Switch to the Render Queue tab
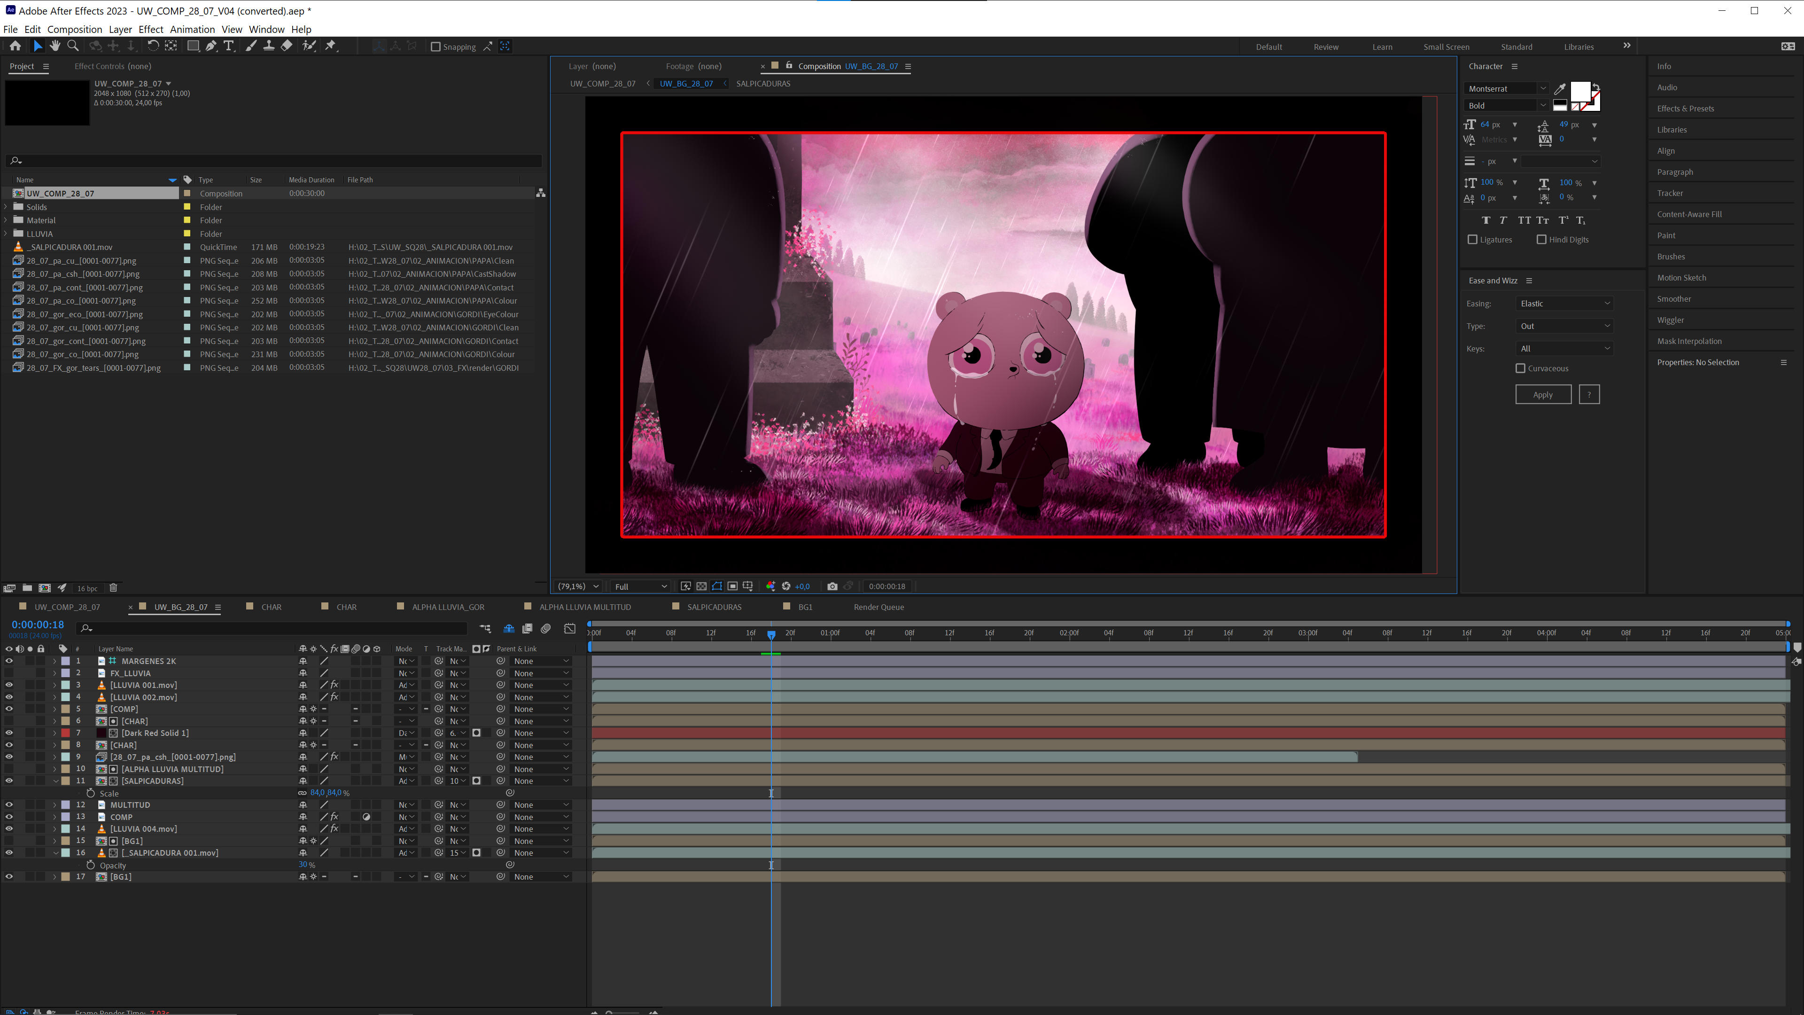 point(878,607)
